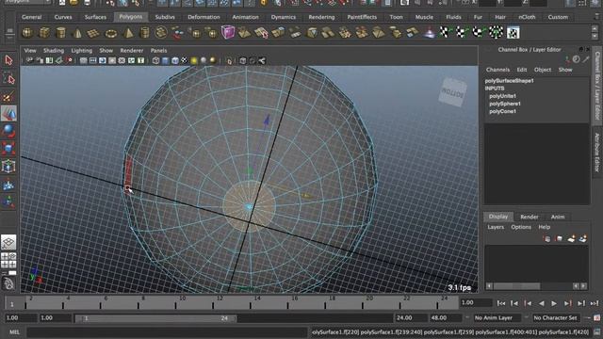This screenshot has height=339, width=603.
Task: Switch to the Surfaces shelf tab
Action: point(95,17)
